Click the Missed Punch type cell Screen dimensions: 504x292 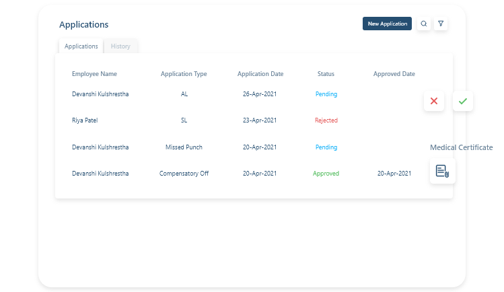coord(184,147)
